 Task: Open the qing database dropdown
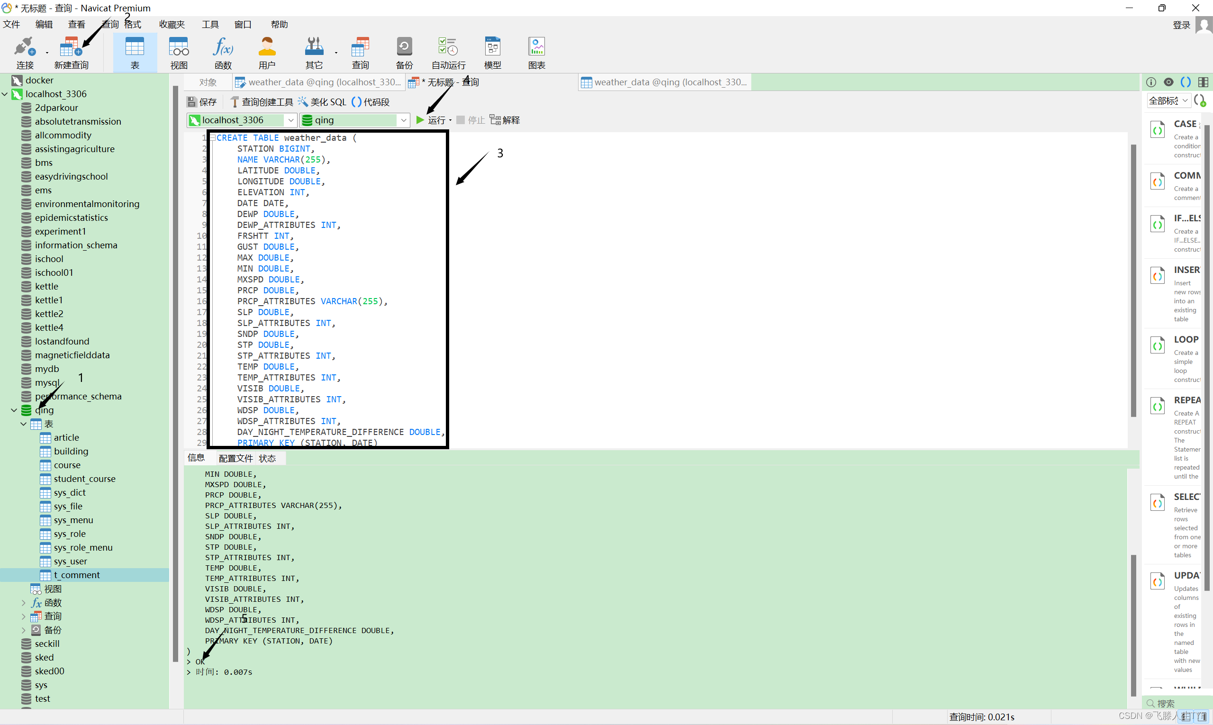coord(404,120)
